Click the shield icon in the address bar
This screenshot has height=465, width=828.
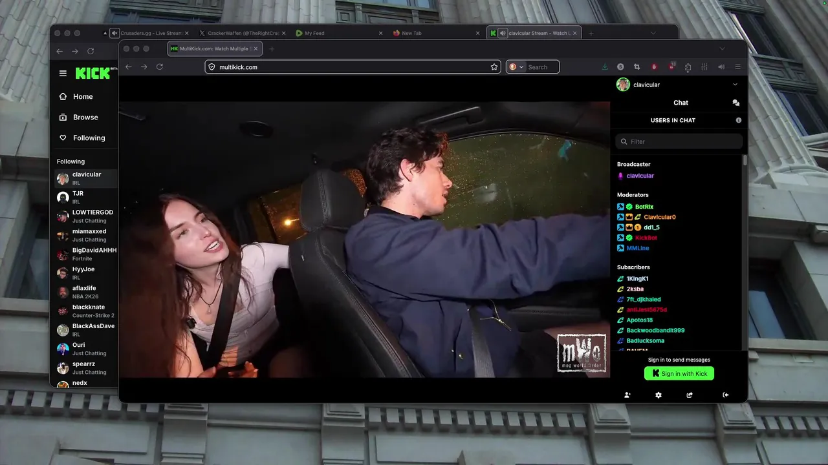click(x=212, y=67)
